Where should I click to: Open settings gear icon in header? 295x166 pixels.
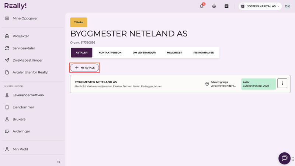point(214,6)
